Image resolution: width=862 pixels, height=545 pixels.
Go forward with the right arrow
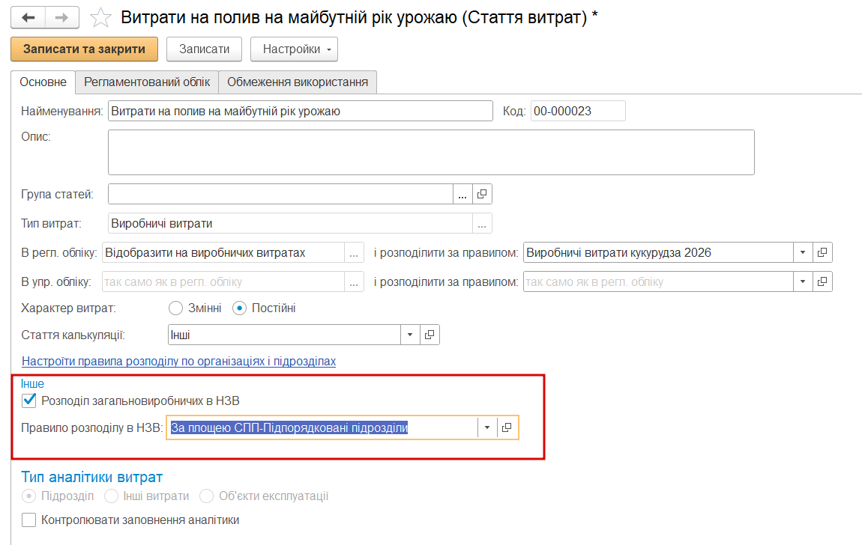[x=61, y=17]
